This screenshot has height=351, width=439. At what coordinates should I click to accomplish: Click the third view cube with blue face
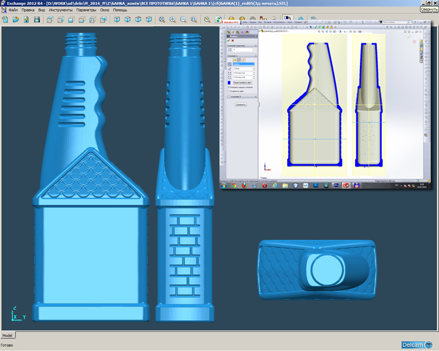pos(71,19)
